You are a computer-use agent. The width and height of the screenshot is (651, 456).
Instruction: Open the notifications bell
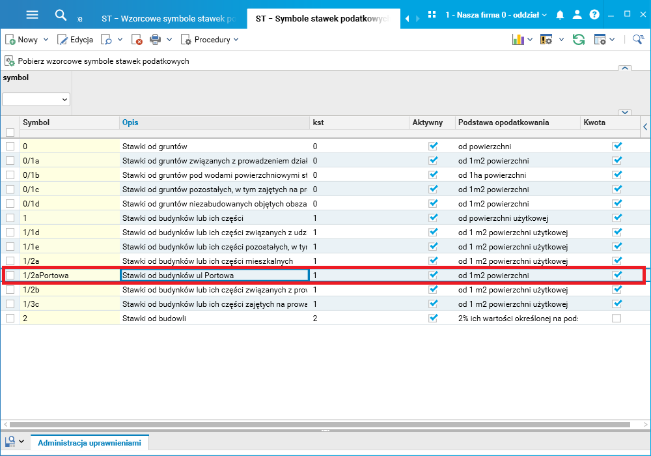tap(560, 15)
